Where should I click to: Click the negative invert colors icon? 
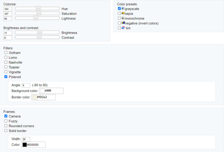123,23
